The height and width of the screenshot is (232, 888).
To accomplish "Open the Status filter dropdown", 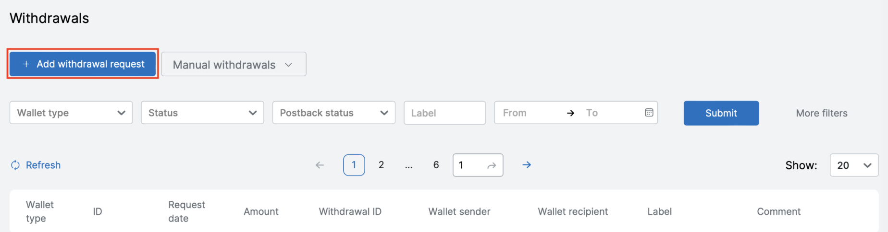I will (x=202, y=113).
